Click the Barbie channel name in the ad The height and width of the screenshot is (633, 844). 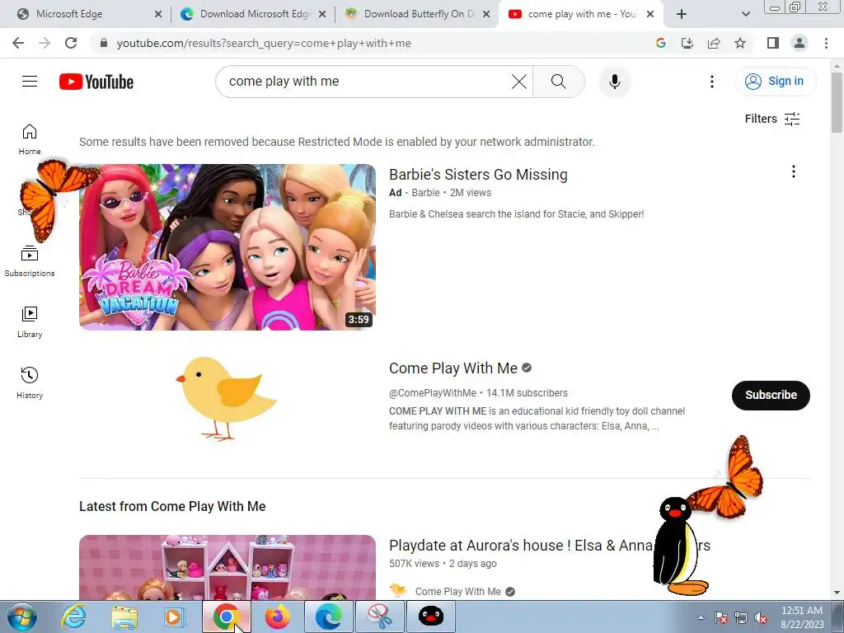point(426,193)
